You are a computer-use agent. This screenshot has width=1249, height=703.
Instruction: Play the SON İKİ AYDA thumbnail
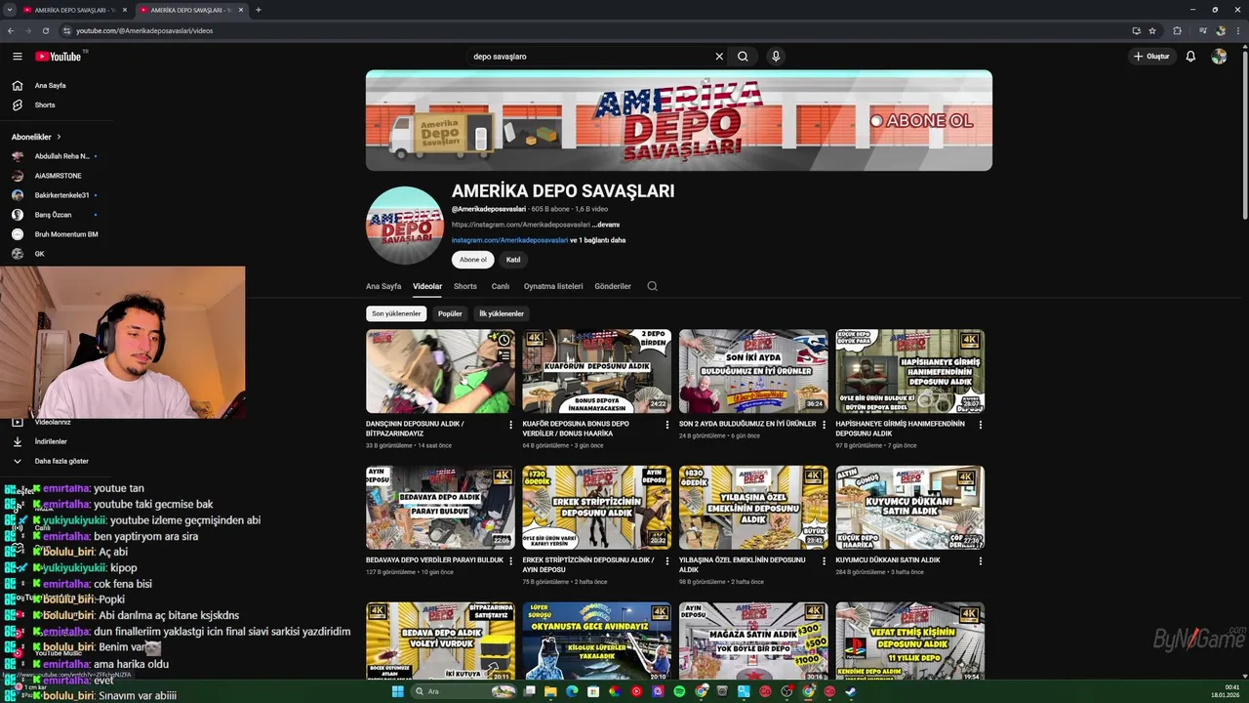pyautogui.click(x=753, y=371)
